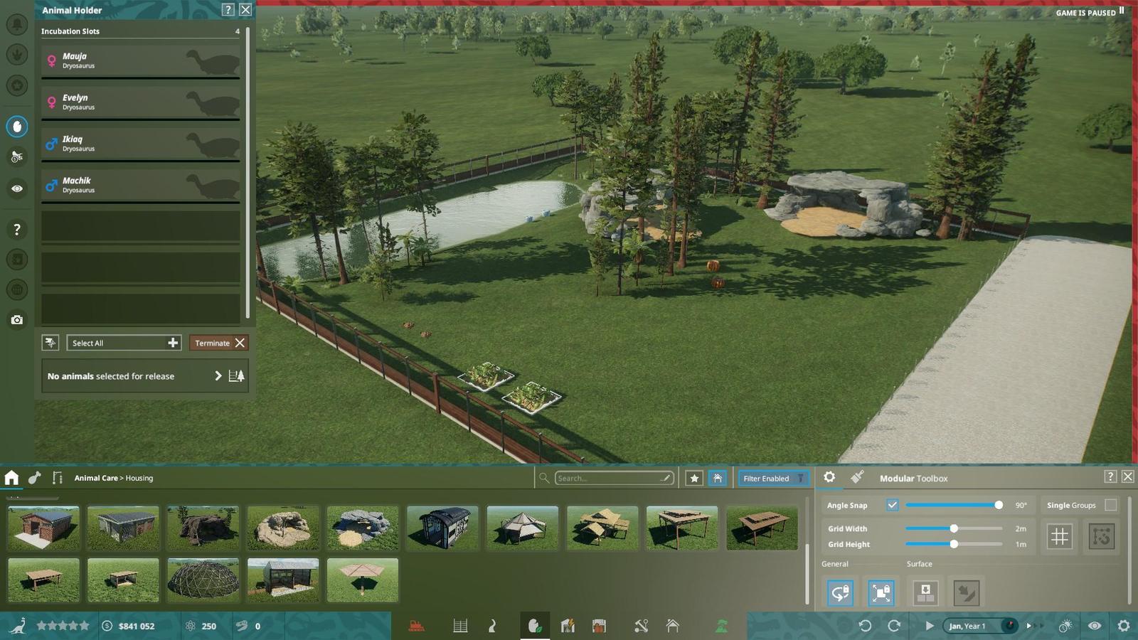The height and width of the screenshot is (640, 1138).
Task: Click the favorites star filter icon
Action: [694, 479]
